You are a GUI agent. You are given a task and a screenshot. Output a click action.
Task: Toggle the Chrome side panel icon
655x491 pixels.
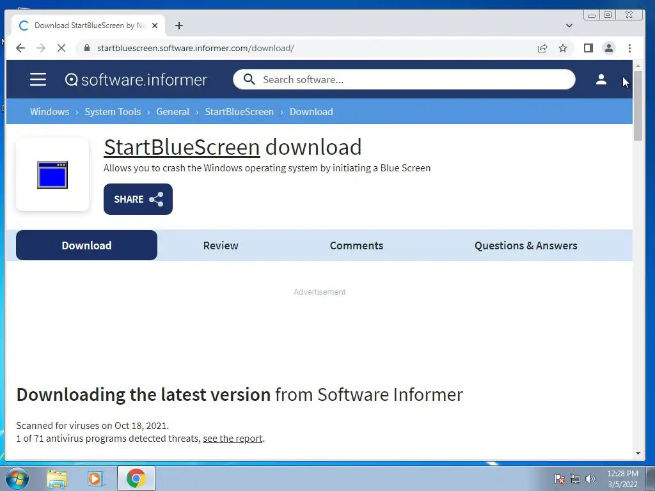(588, 48)
